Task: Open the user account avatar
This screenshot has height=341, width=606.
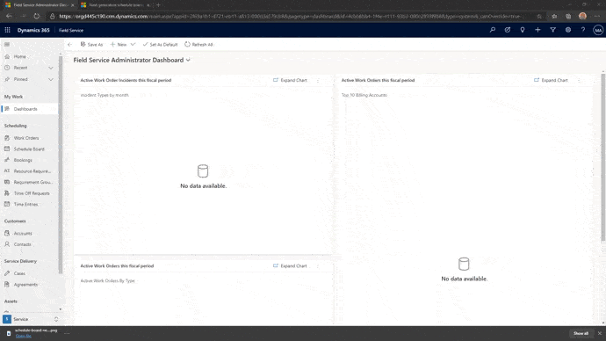Action: (598, 30)
